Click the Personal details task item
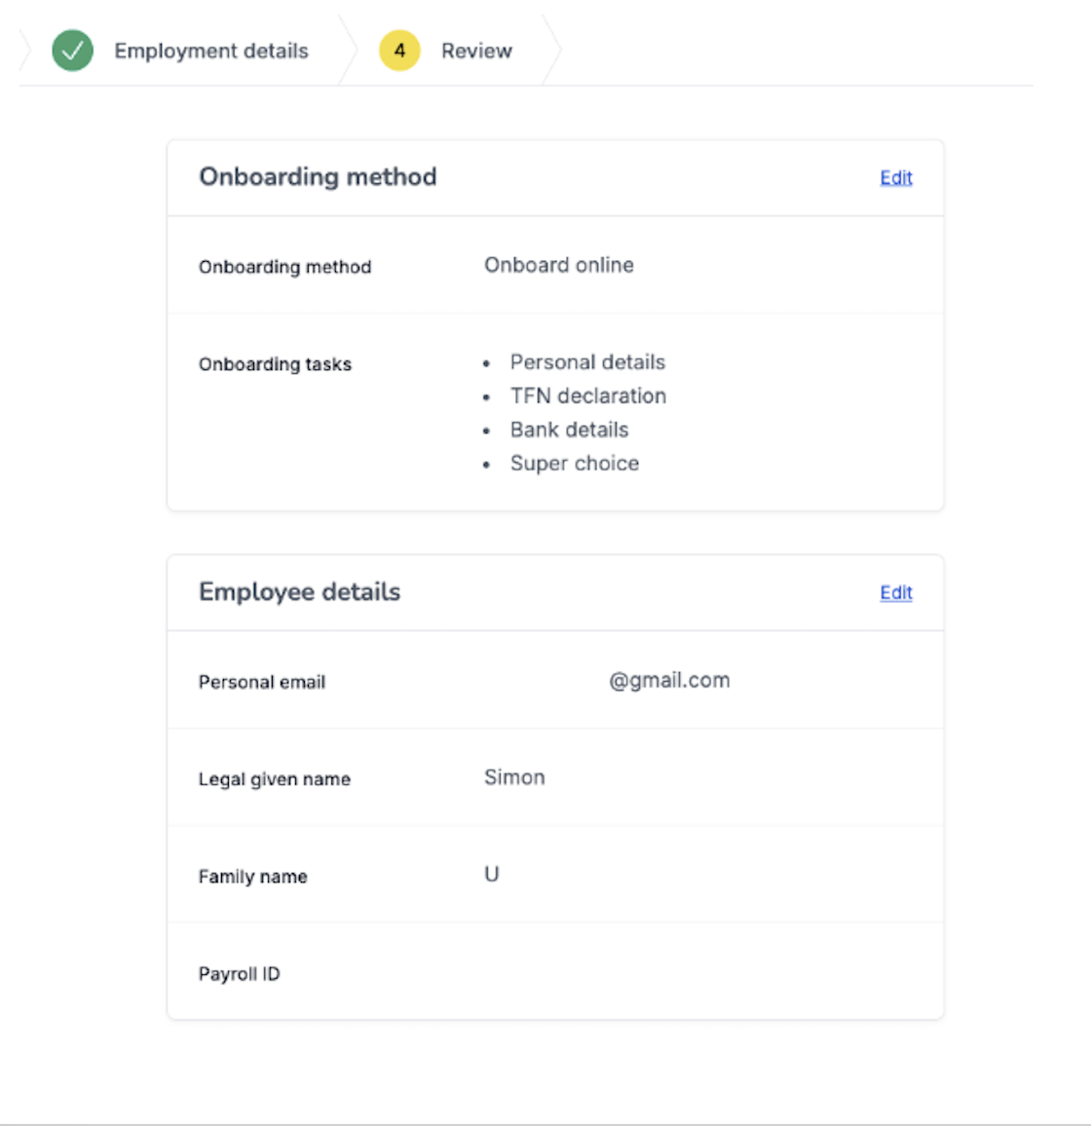Viewport: 1091px width, 1126px height. [587, 362]
